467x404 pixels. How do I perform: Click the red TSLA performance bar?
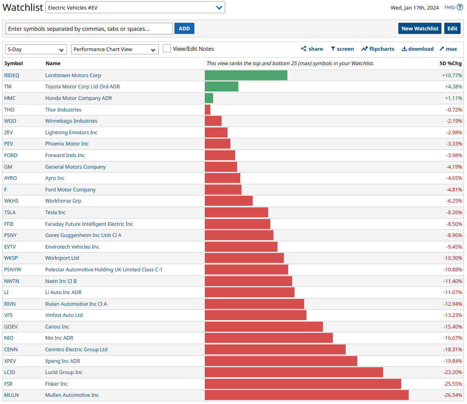pyautogui.click(x=236, y=213)
